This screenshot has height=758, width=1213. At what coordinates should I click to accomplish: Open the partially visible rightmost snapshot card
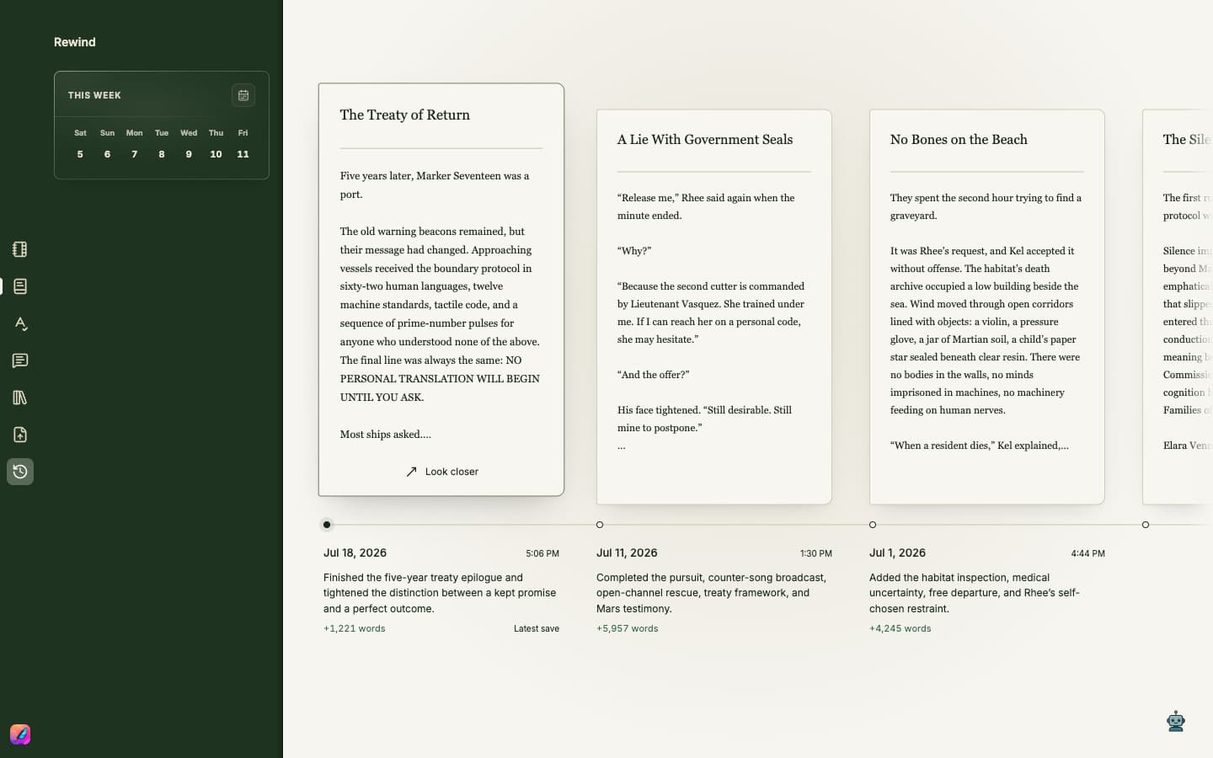tap(1178, 307)
